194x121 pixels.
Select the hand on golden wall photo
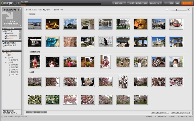click(x=141, y=24)
